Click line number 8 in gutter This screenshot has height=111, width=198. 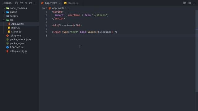[x=46, y=36]
